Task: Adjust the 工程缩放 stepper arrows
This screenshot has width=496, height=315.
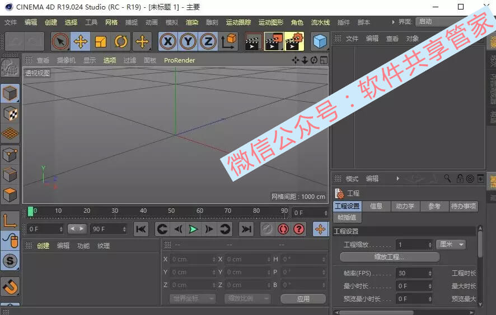Action: point(430,245)
